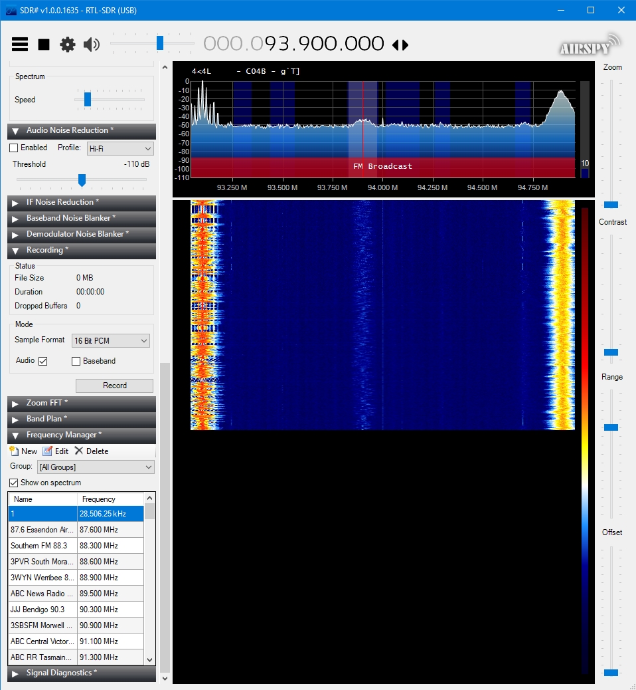636x690 pixels.
Task: Uncheck Show on spectrum
Action: coord(14,483)
